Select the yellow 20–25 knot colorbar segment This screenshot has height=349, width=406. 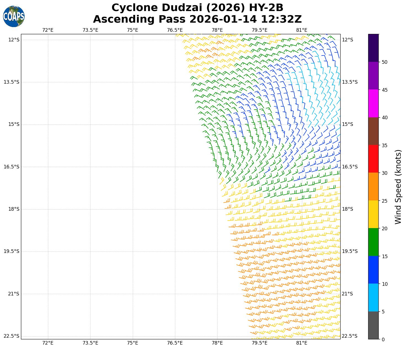point(373,214)
